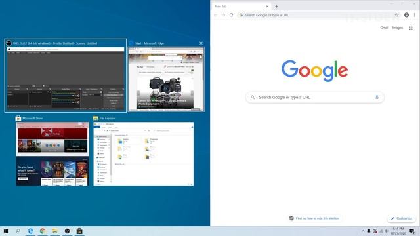The height and width of the screenshot is (236, 420).
Task: Start a voice search with the microphone
Action: pyautogui.click(x=377, y=97)
